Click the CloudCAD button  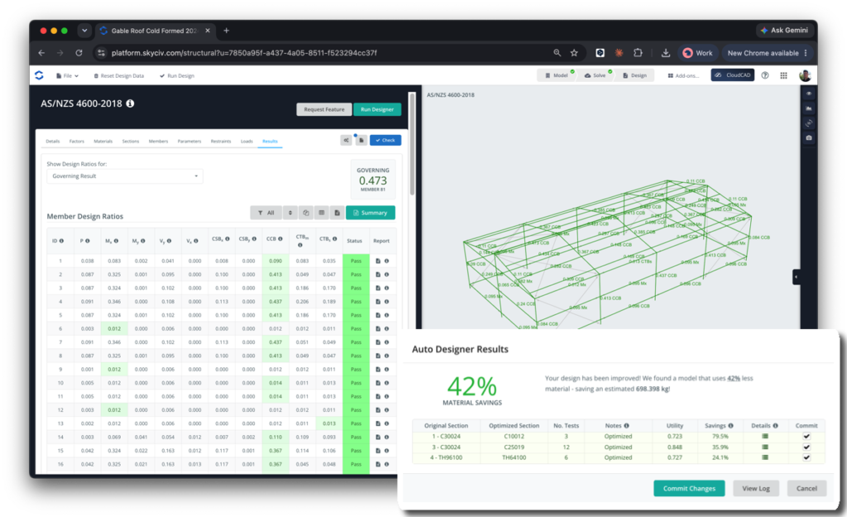tap(733, 75)
